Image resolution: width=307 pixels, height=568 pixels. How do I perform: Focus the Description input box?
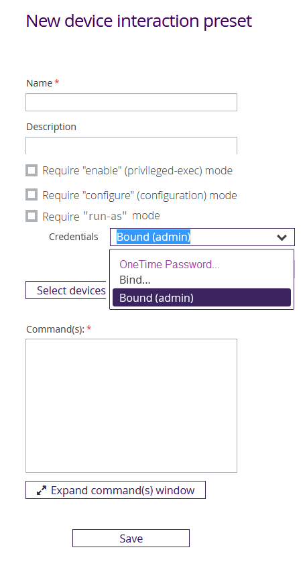point(131,146)
